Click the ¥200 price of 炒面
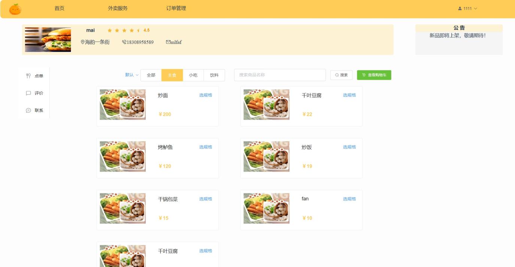515x267 pixels. click(165, 114)
